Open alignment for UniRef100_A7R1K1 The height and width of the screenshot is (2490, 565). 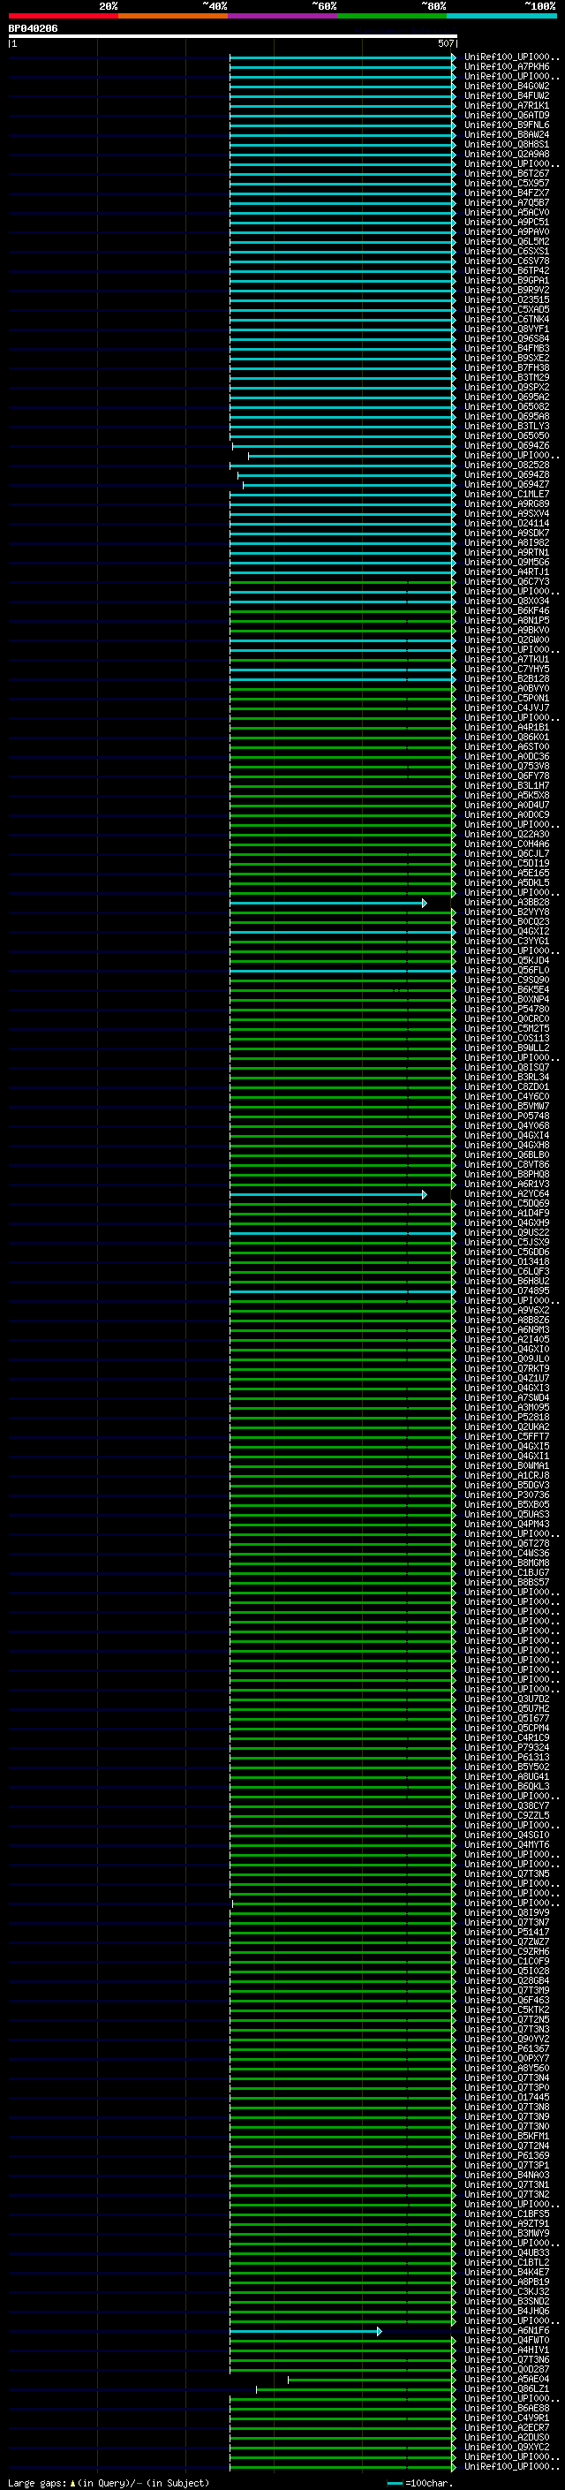507,105
